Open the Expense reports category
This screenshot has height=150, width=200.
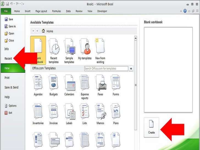[x=85, y=87]
